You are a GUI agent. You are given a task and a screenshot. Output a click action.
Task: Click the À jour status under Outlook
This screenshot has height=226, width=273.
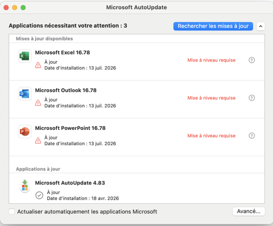(51, 100)
